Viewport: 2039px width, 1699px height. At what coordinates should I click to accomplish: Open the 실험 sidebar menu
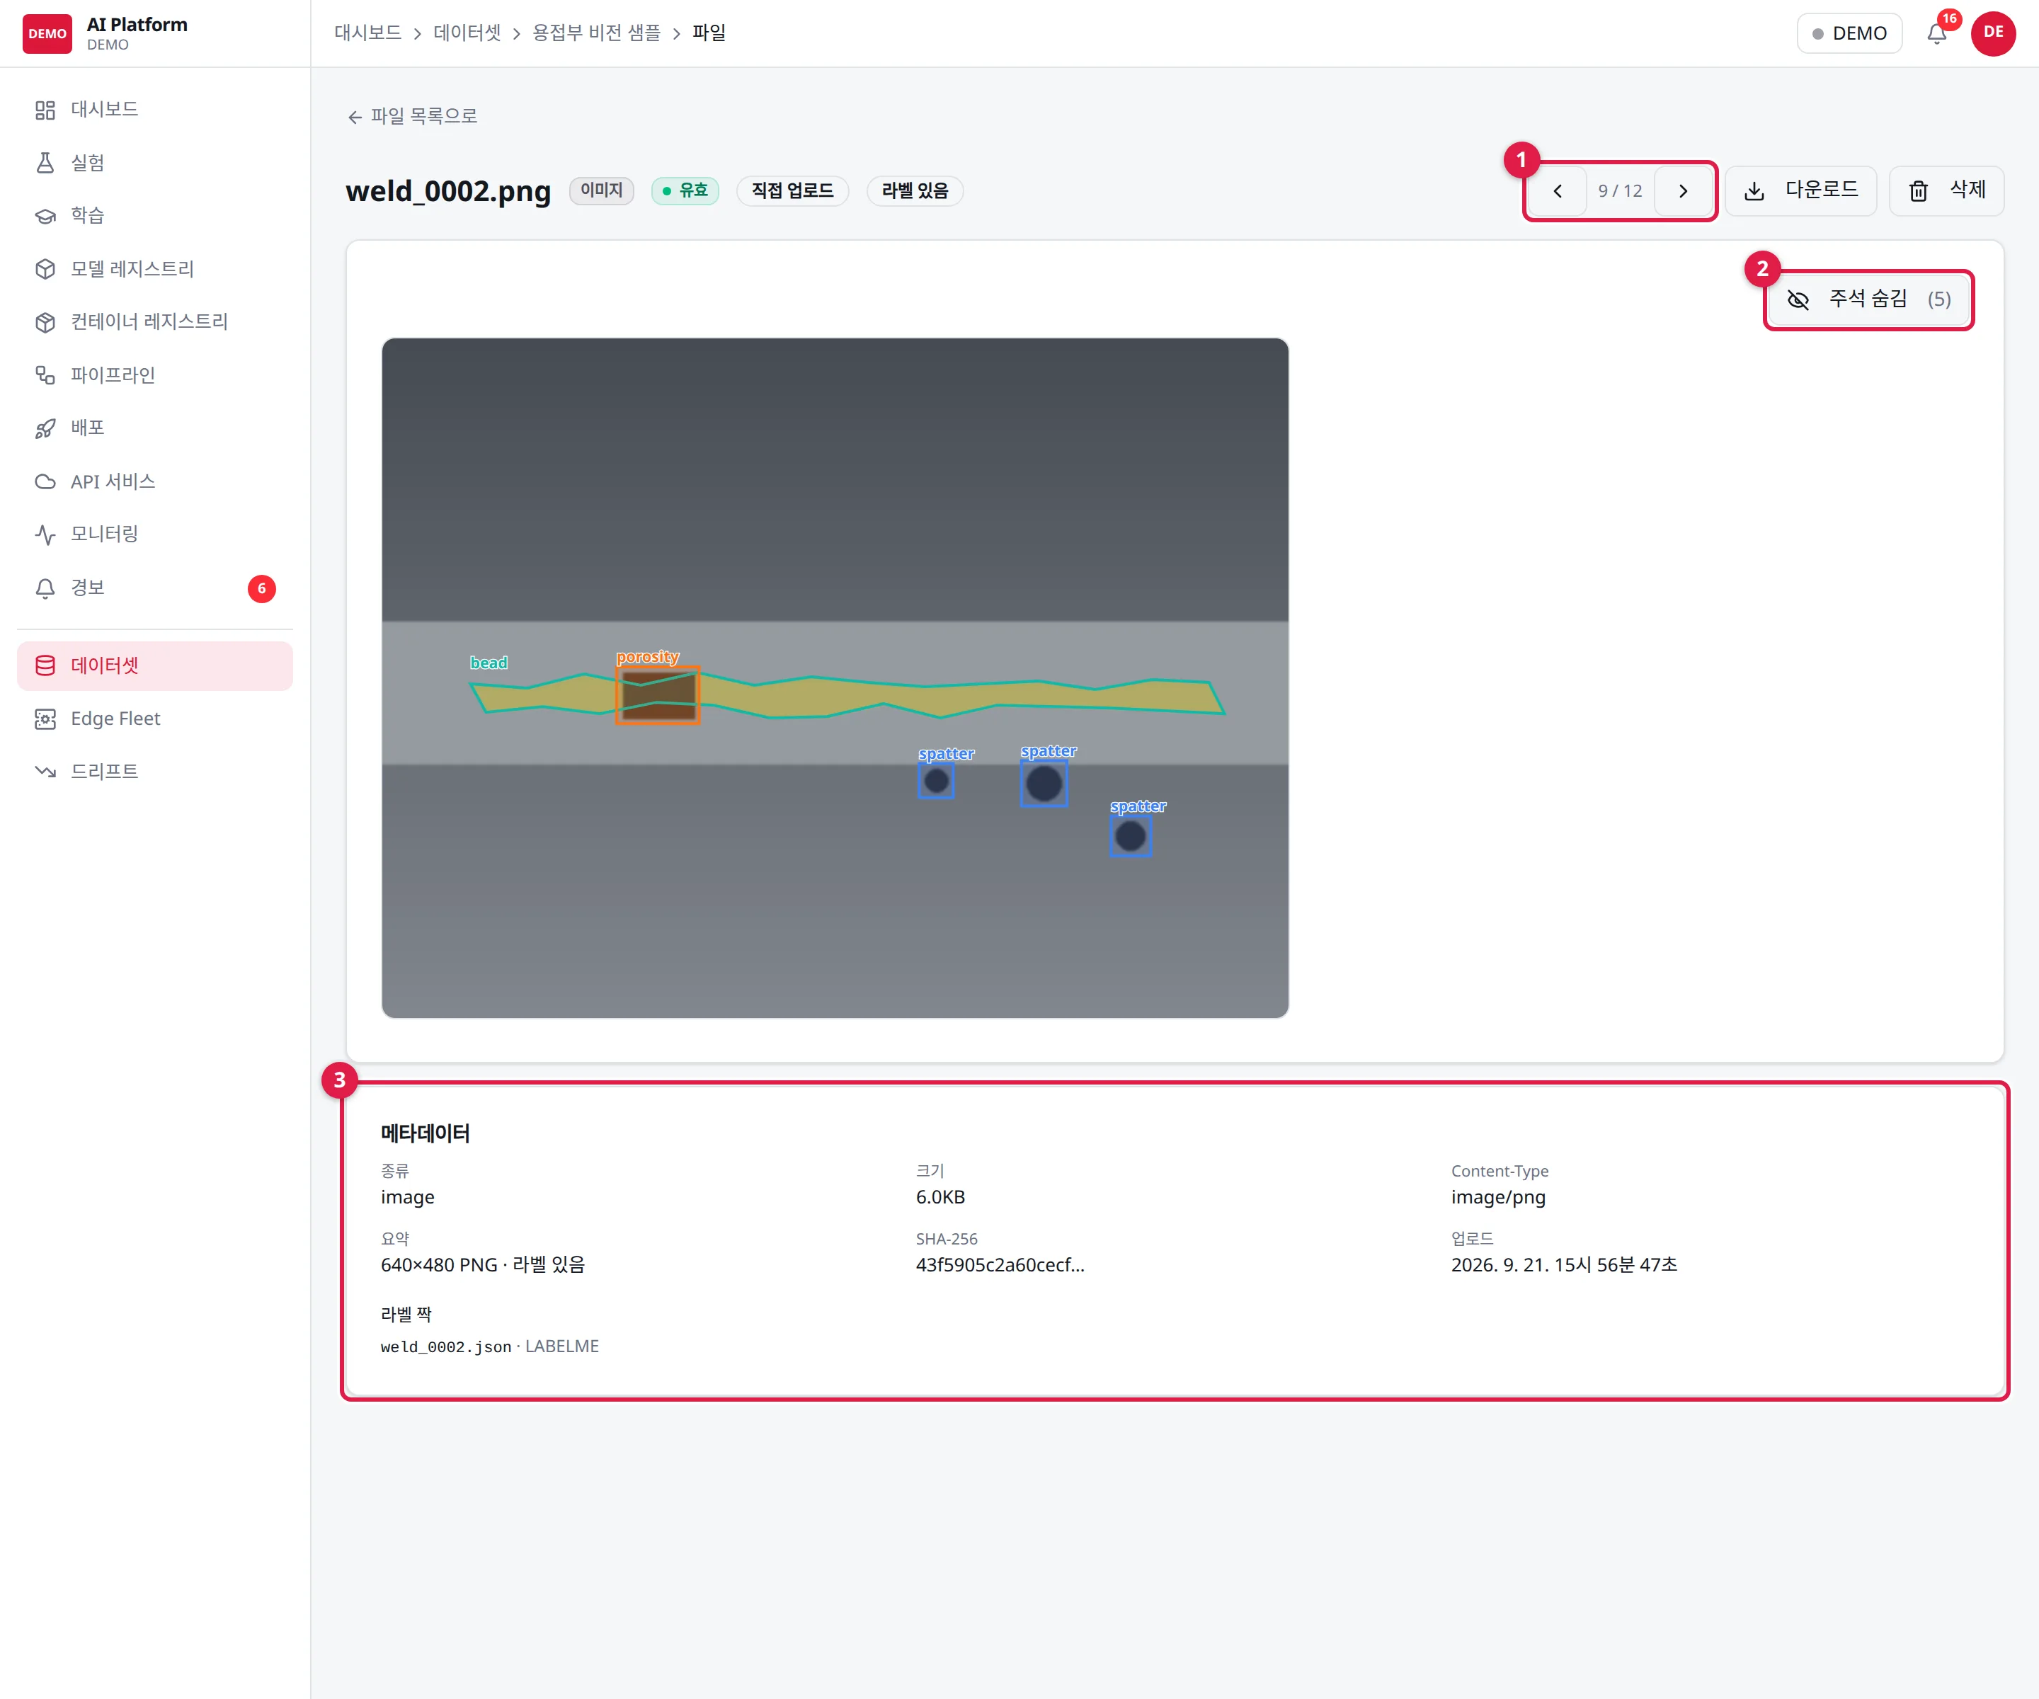pos(155,163)
